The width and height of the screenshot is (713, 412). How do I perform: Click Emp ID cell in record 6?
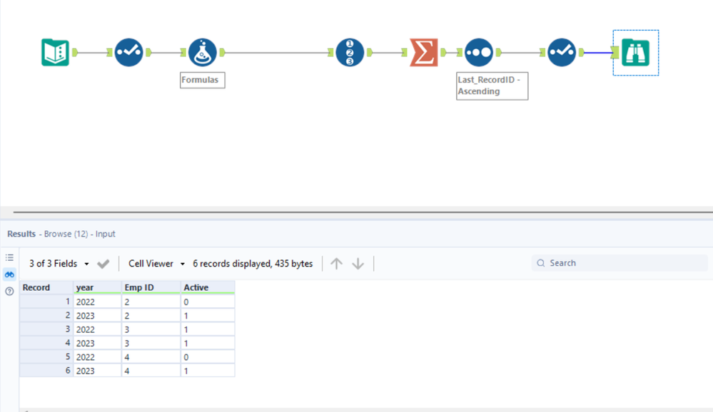(x=151, y=371)
